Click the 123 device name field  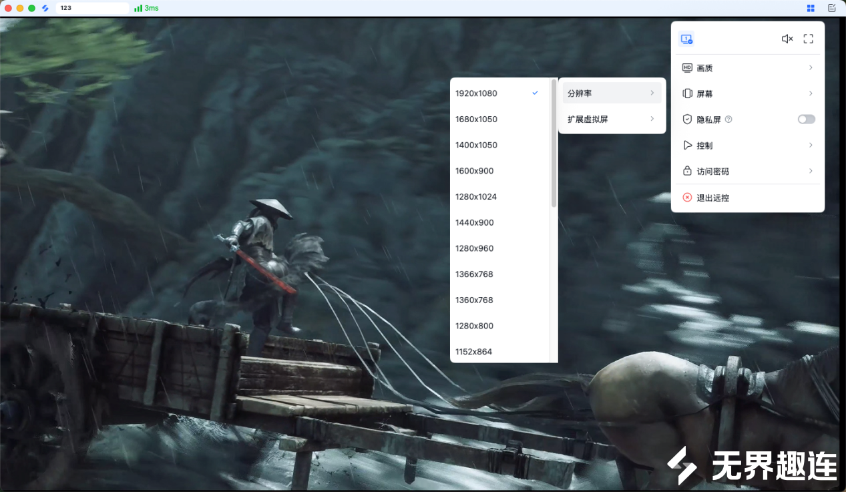(x=92, y=8)
